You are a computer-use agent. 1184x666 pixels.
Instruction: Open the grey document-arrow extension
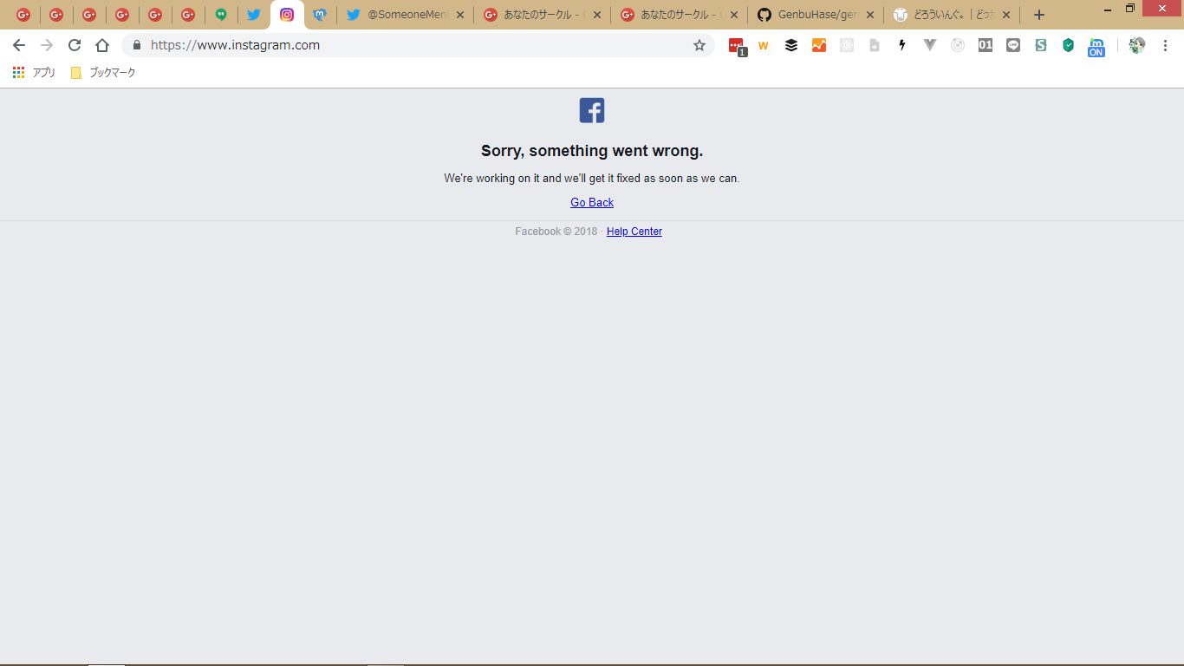coord(875,45)
